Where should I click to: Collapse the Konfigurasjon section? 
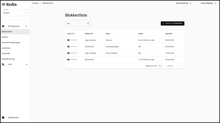[x=26, y=26]
